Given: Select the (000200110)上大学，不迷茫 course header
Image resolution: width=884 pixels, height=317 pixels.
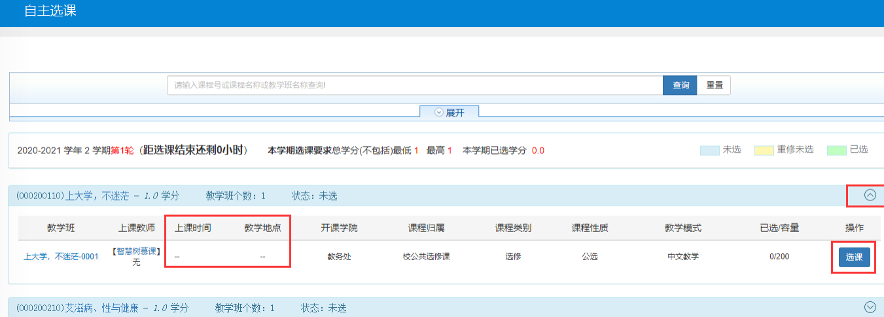Looking at the screenshot, I should [x=98, y=196].
